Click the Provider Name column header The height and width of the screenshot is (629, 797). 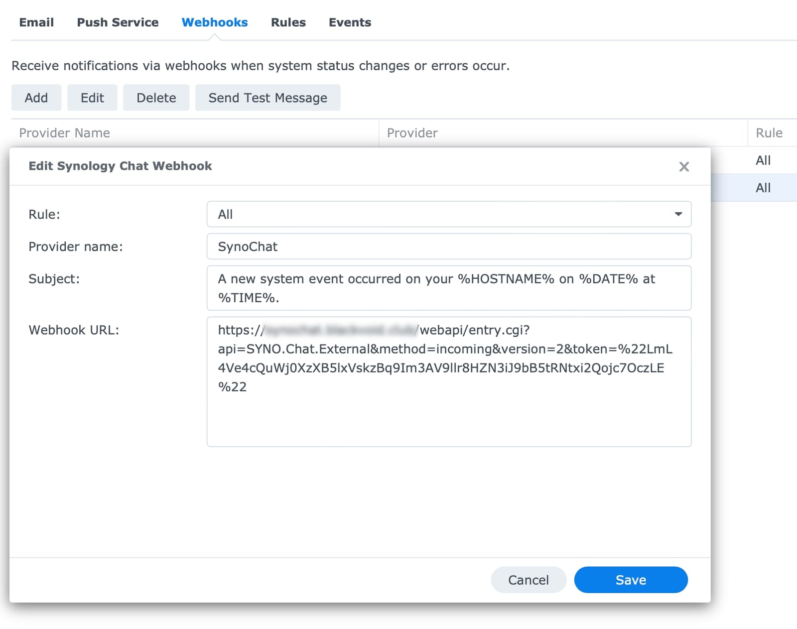point(64,132)
